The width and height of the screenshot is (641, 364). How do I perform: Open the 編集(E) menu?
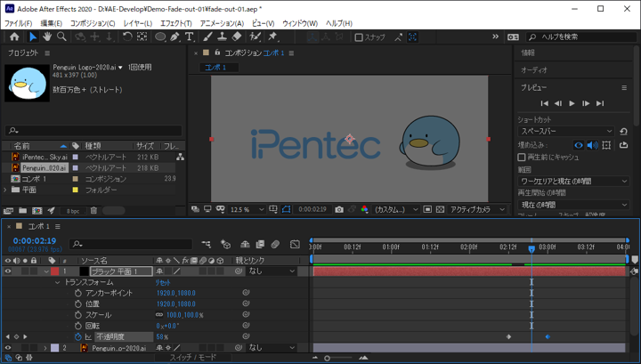pos(51,23)
